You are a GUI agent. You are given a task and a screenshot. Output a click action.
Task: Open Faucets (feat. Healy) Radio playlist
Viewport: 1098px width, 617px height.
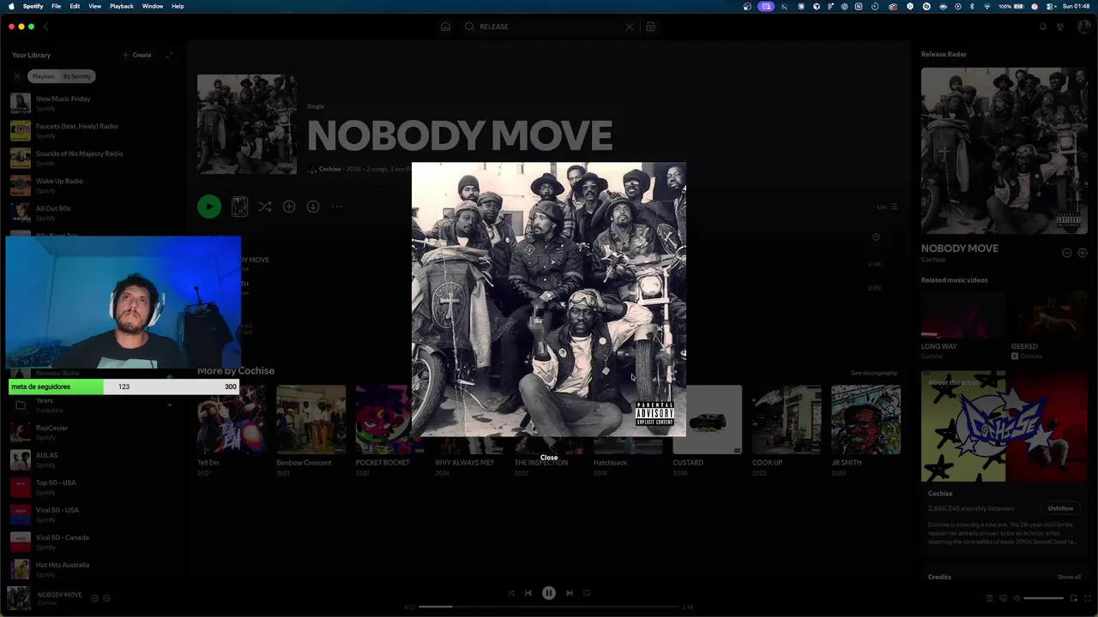tap(93, 130)
